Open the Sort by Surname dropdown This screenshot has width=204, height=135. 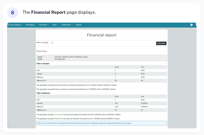point(47,43)
